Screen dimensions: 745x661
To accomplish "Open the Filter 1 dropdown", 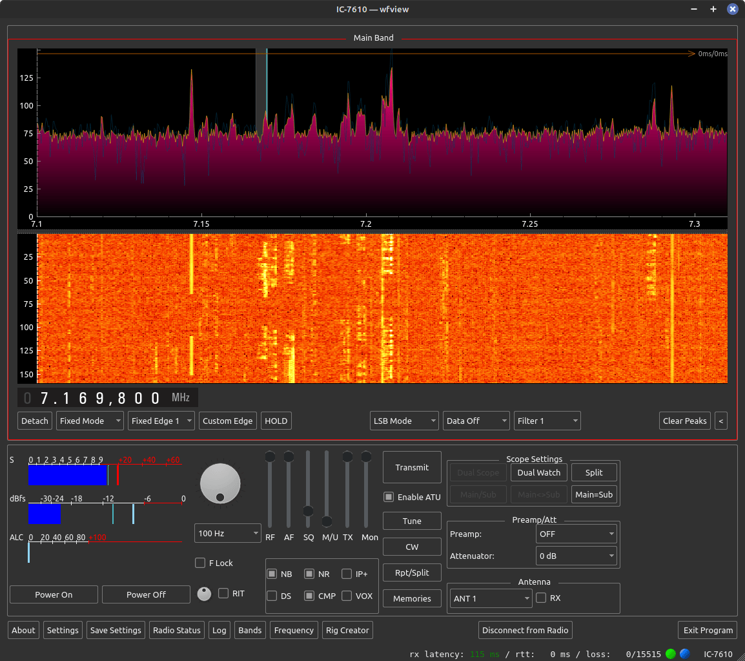I will 547,421.
